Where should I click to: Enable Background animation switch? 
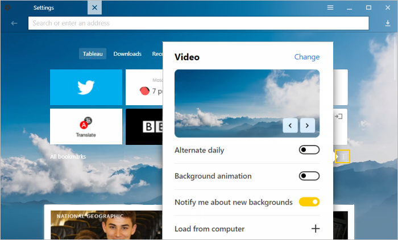point(309,176)
